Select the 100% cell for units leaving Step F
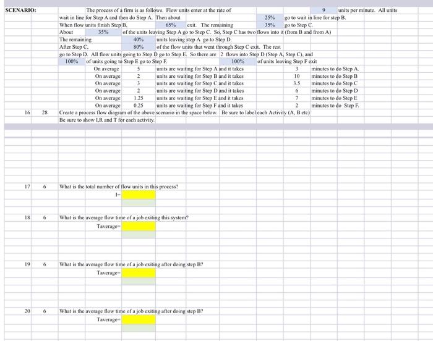This screenshot has height=341, width=433. [238, 61]
